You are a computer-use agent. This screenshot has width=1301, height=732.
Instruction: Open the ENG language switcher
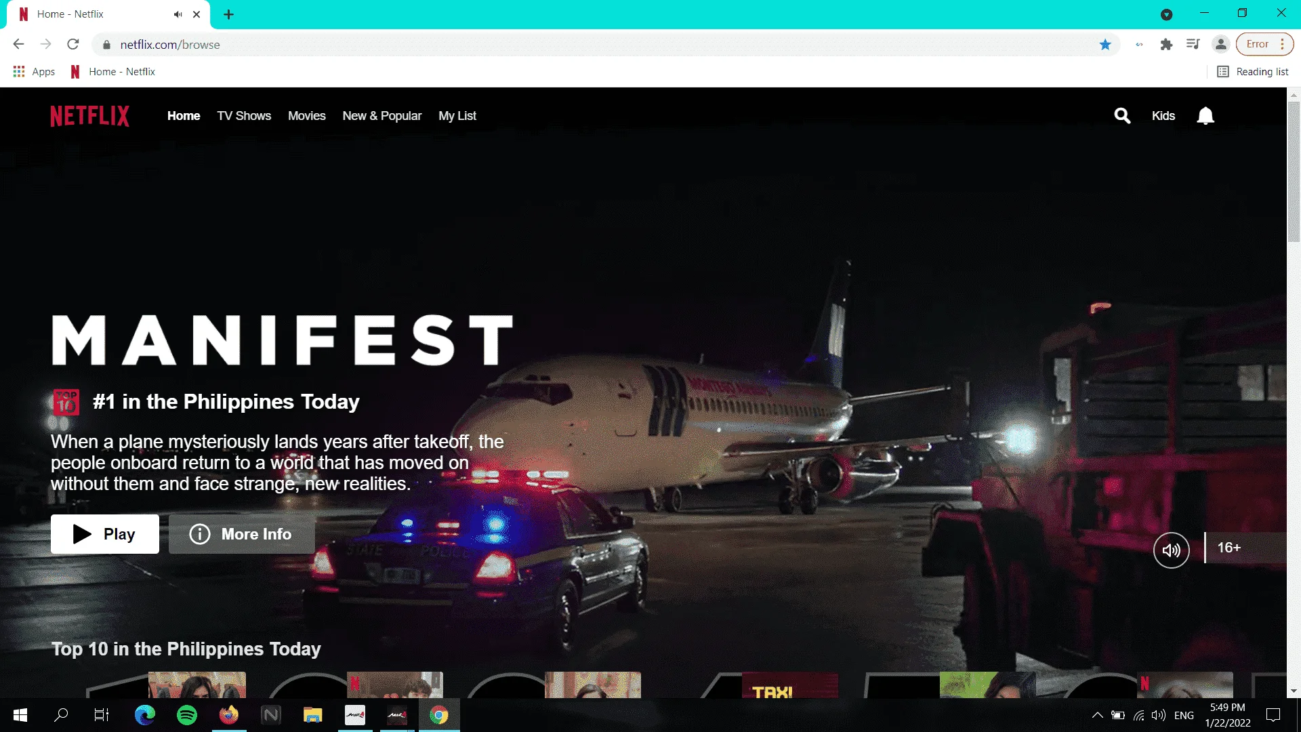(1184, 715)
